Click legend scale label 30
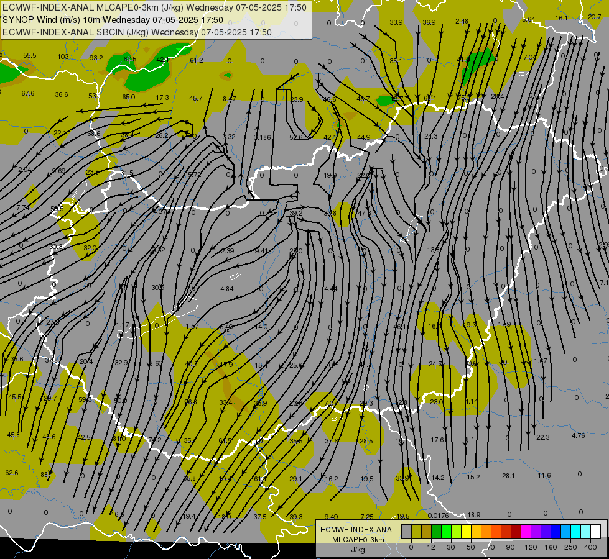 tap(451, 547)
